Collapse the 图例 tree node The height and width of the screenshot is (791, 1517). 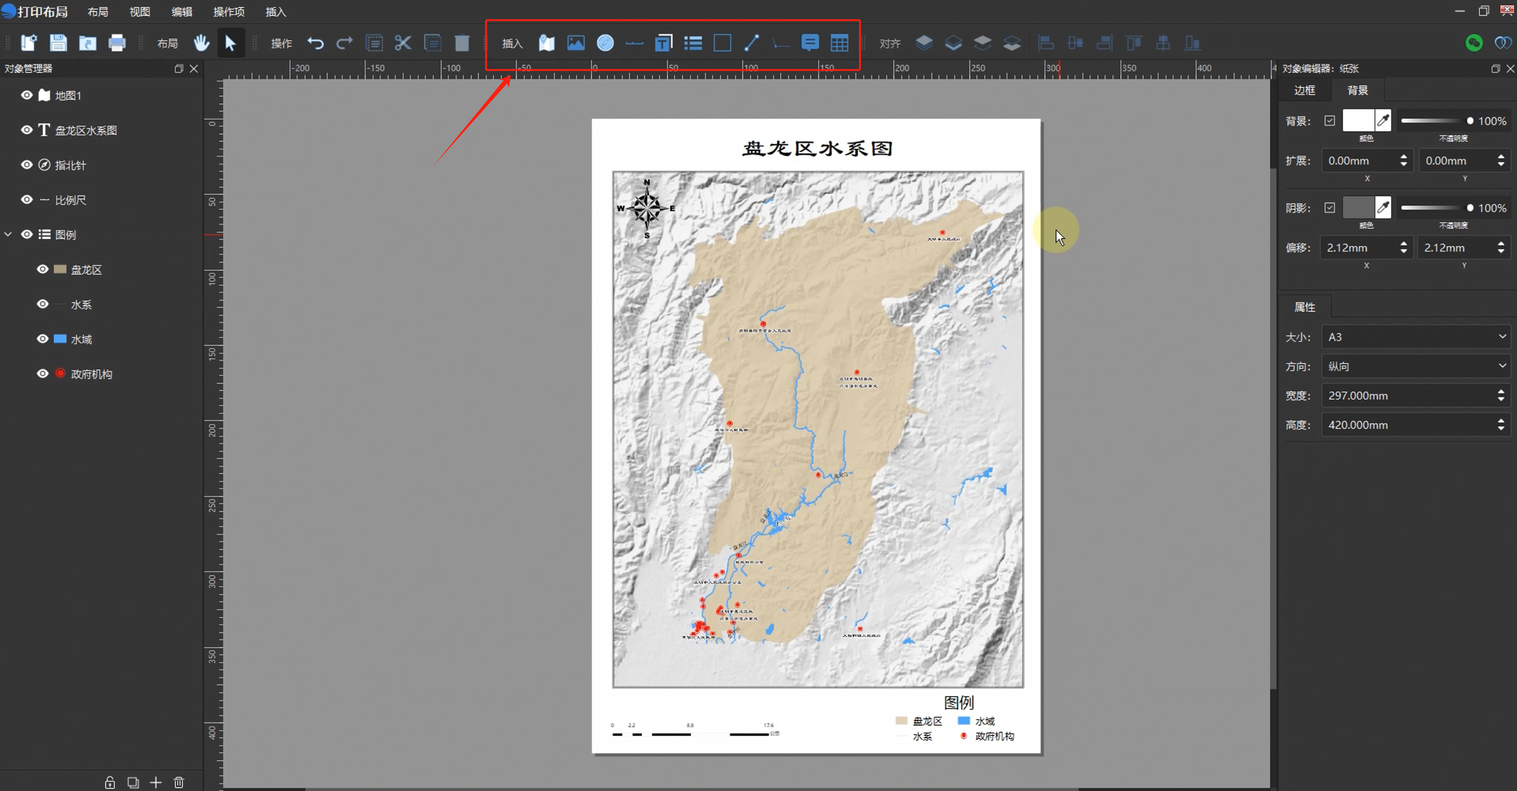[x=8, y=234]
